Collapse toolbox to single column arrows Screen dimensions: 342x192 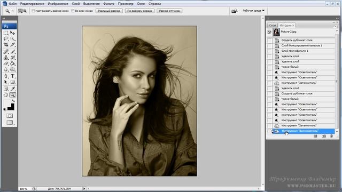click(4, 19)
